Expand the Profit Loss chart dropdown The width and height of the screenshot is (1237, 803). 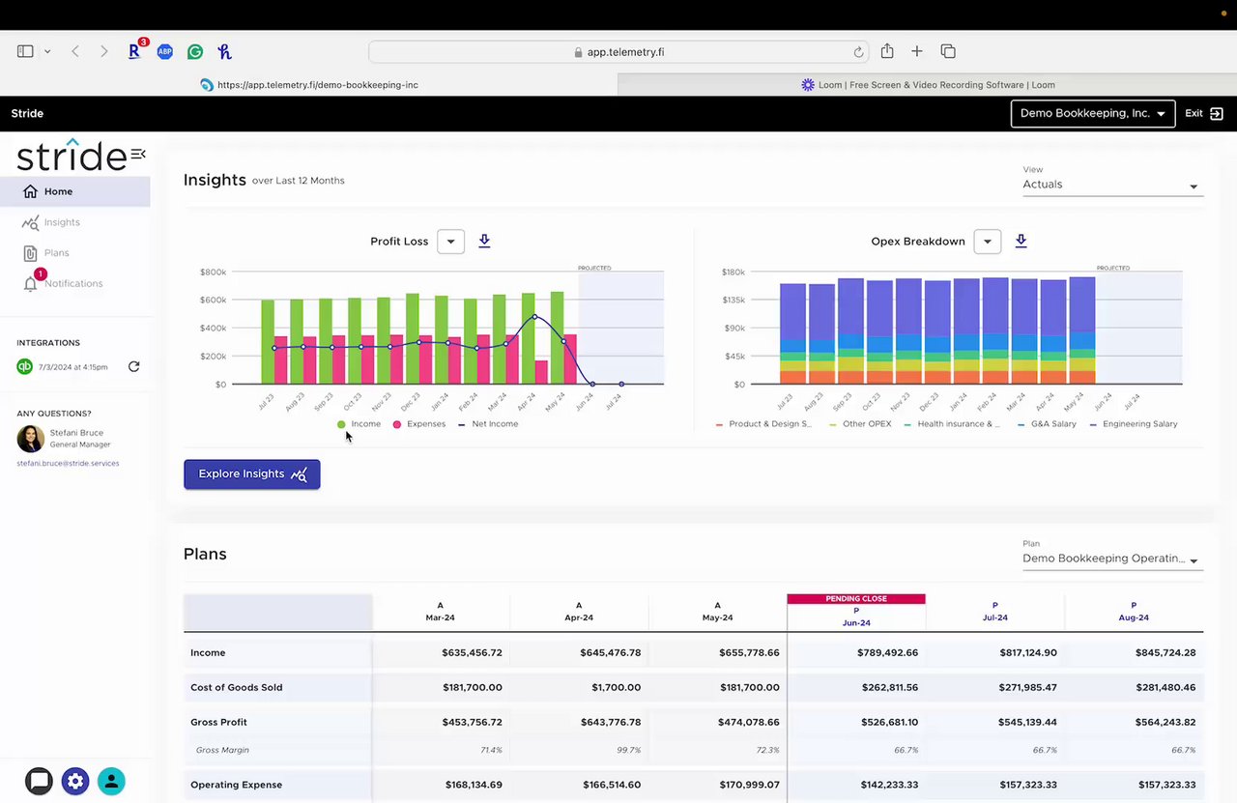(x=450, y=242)
